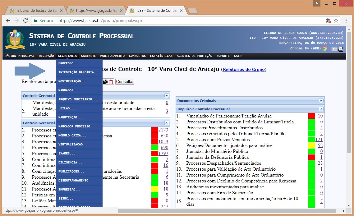The width and height of the screenshot is (354, 216).
Task: Open the Relatórios do Grupo link
Action: [244, 69]
